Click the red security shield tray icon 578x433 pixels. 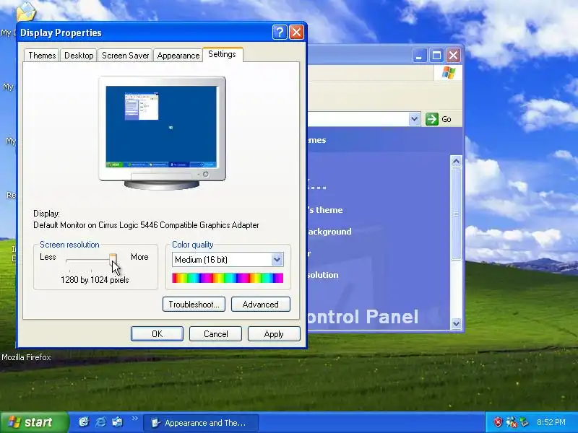pyautogui.click(x=498, y=422)
